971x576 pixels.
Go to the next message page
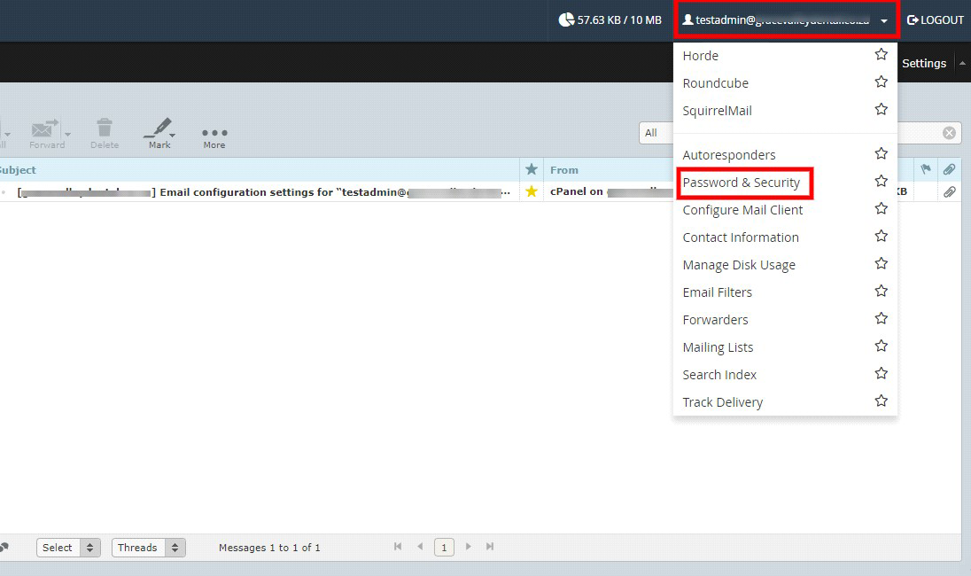(468, 547)
